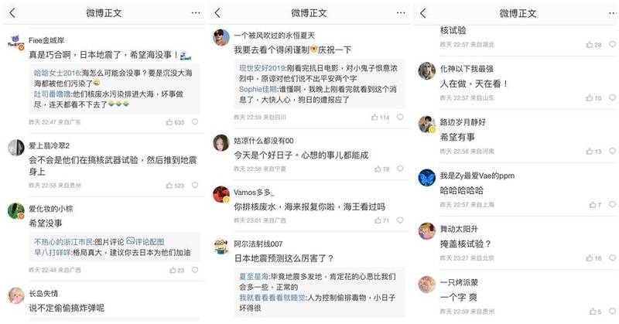Open 现世安好2019's profile link in the reply

click(262, 68)
